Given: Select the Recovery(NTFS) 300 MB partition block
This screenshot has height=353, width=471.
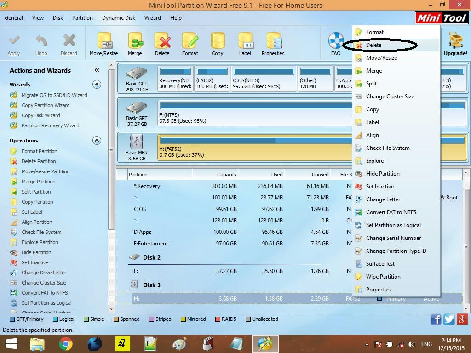Looking at the screenshot, I should (175, 78).
